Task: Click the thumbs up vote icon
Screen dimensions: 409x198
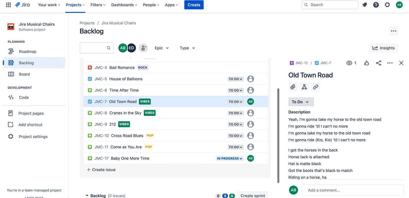Action: 367,63
